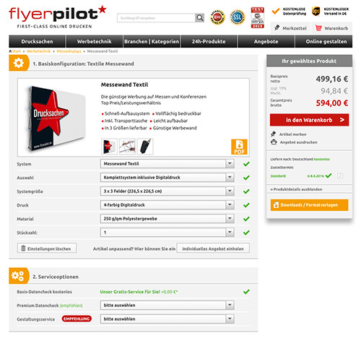Add product with In den Warenkorb
This screenshot has width=361, height=338.
(309, 120)
